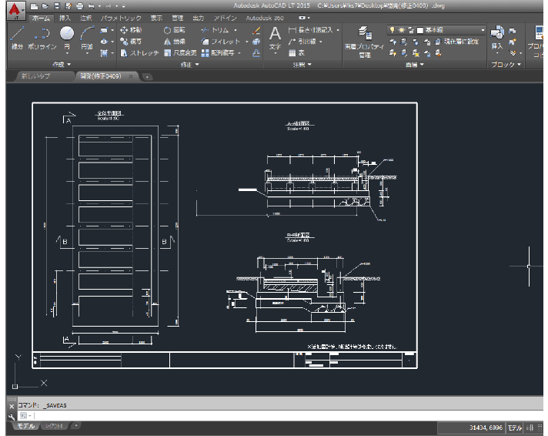Expand the 修正 (Modify) panel
The width and height of the screenshot is (548, 436).
tap(190, 65)
